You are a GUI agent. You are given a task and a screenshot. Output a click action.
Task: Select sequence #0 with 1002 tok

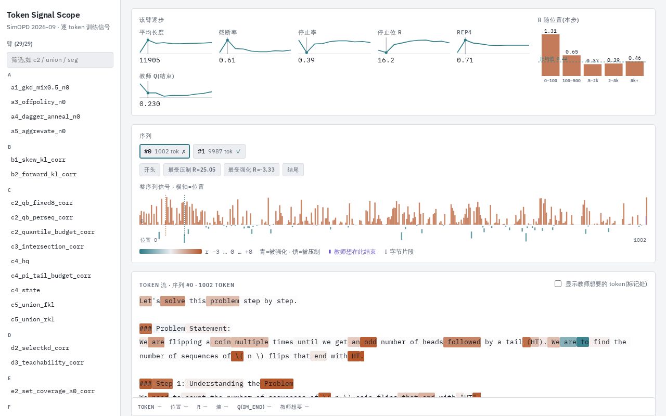coord(164,151)
